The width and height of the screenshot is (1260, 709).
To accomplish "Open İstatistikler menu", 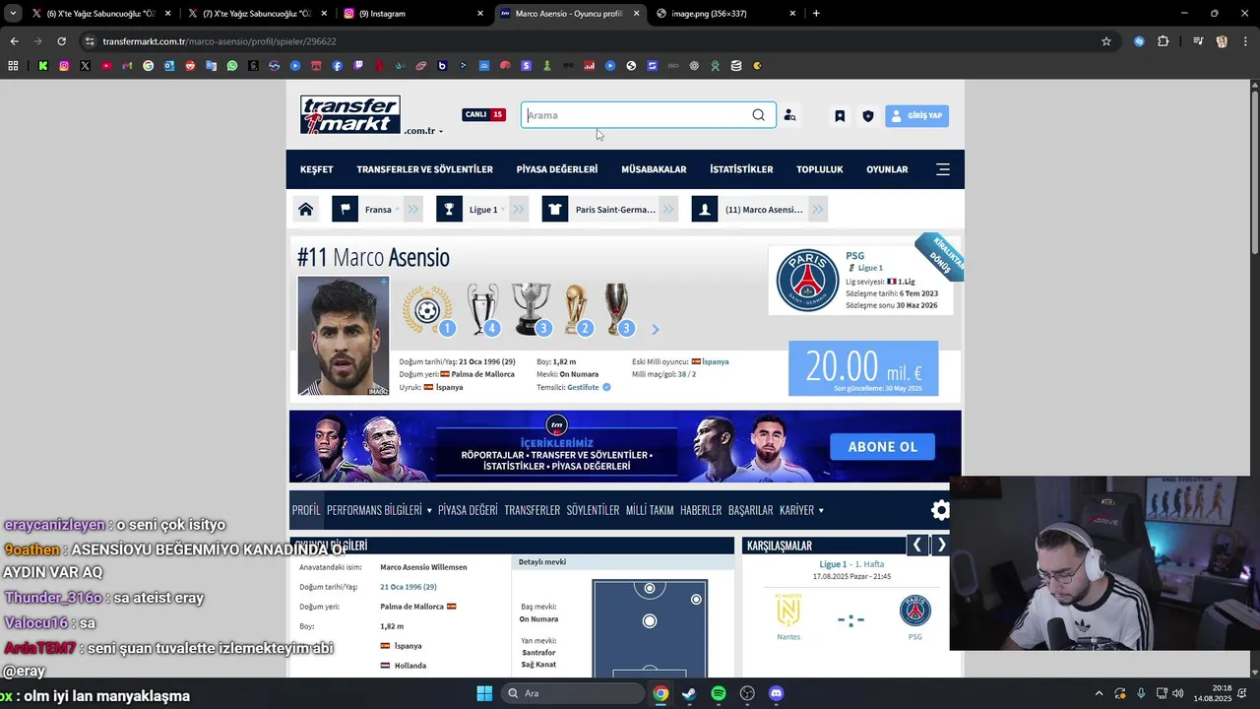I will click(x=741, y=169).
